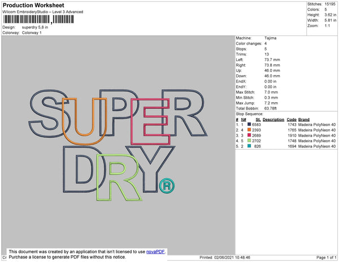Click the 'Color changes:' value 4
The height and width of the screenshot is (262, 339).
pyautogui.click(x=266, y=43)
